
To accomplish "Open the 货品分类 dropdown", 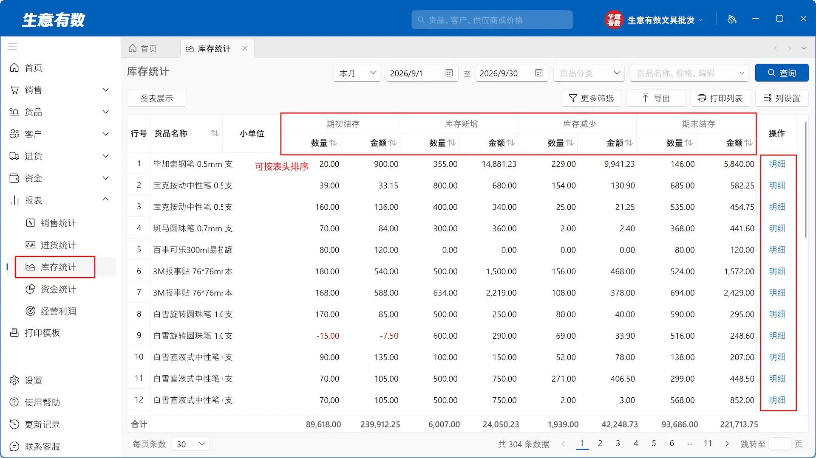I will click(x=589, y=73).
